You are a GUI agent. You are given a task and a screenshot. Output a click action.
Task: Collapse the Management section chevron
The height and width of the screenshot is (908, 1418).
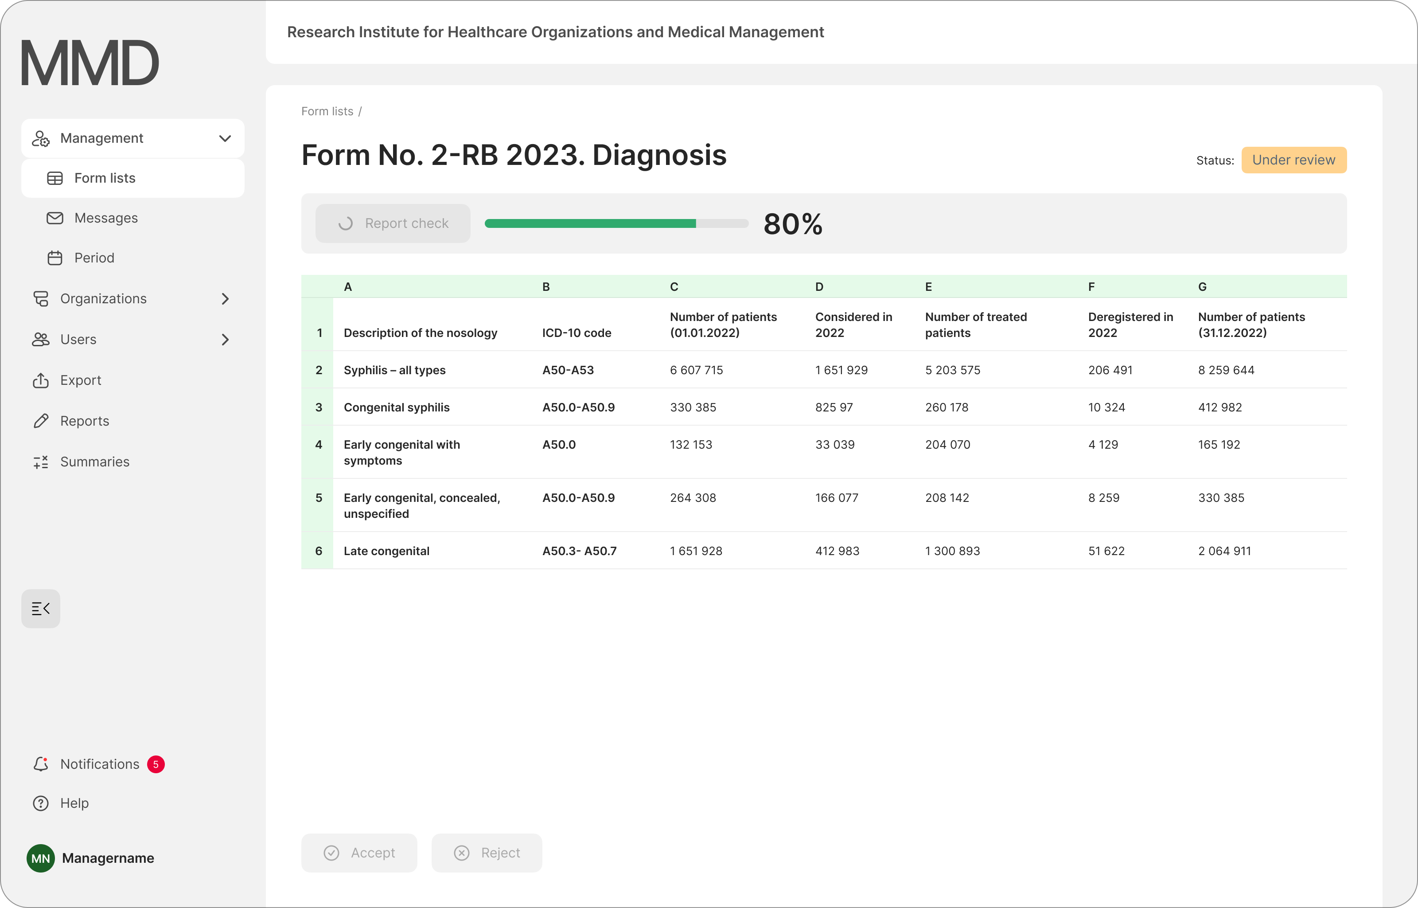(225, 138)
